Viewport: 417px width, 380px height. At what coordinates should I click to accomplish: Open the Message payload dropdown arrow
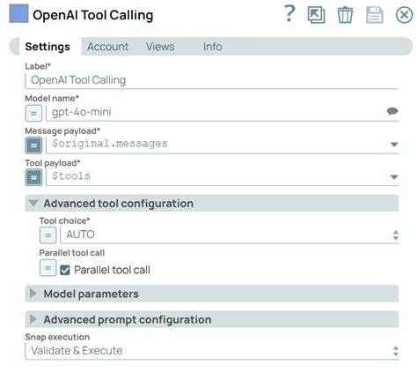click(394, 145)
